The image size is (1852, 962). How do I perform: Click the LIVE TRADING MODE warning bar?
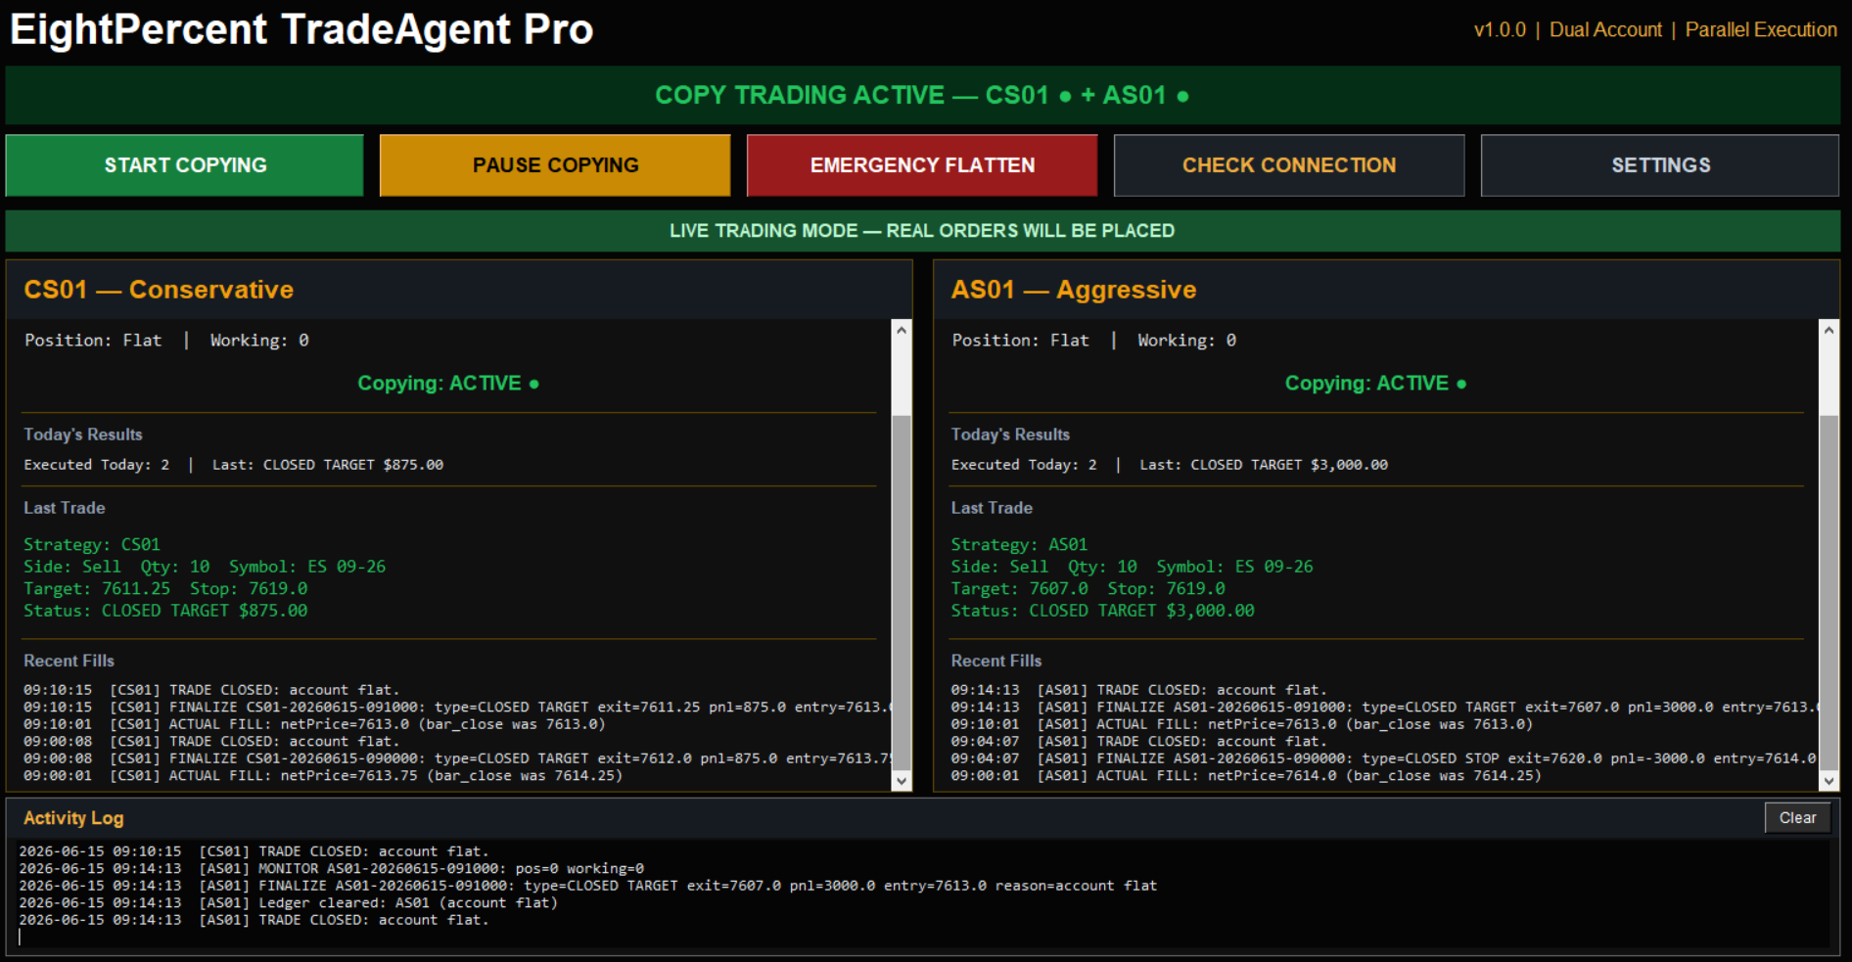click(922, 231)
